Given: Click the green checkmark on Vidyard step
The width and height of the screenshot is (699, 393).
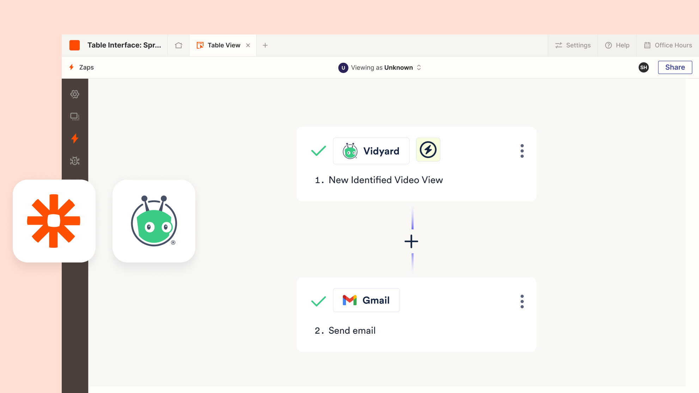Looking at the screenshot, I should pyautogui.click(x=318, y=151).
